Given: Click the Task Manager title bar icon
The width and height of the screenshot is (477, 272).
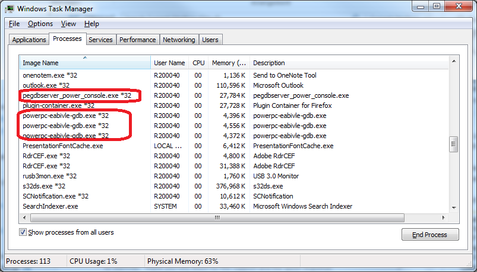Looking at the screenshot, I should [10, 8].
